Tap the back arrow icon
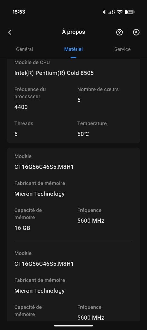147x330 pixels. click(10, 32)
